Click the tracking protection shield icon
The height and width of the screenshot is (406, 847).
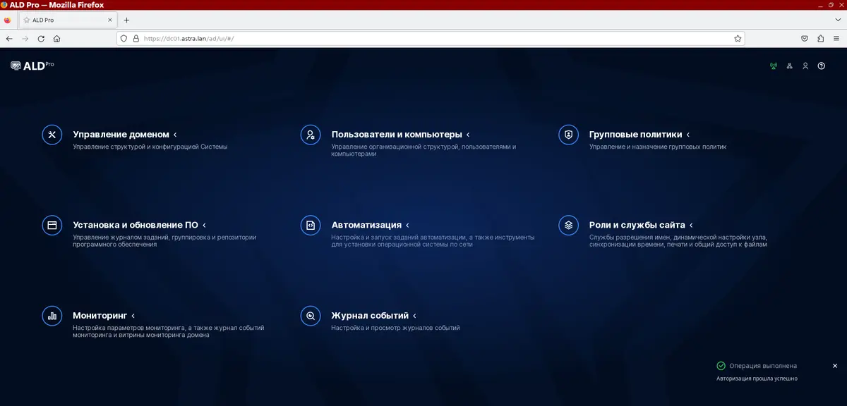124,39
